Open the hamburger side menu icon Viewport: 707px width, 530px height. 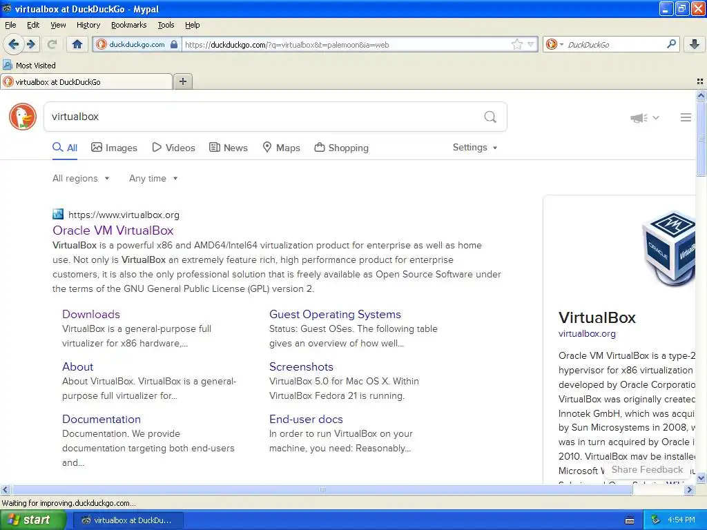(x=686, y=117)
